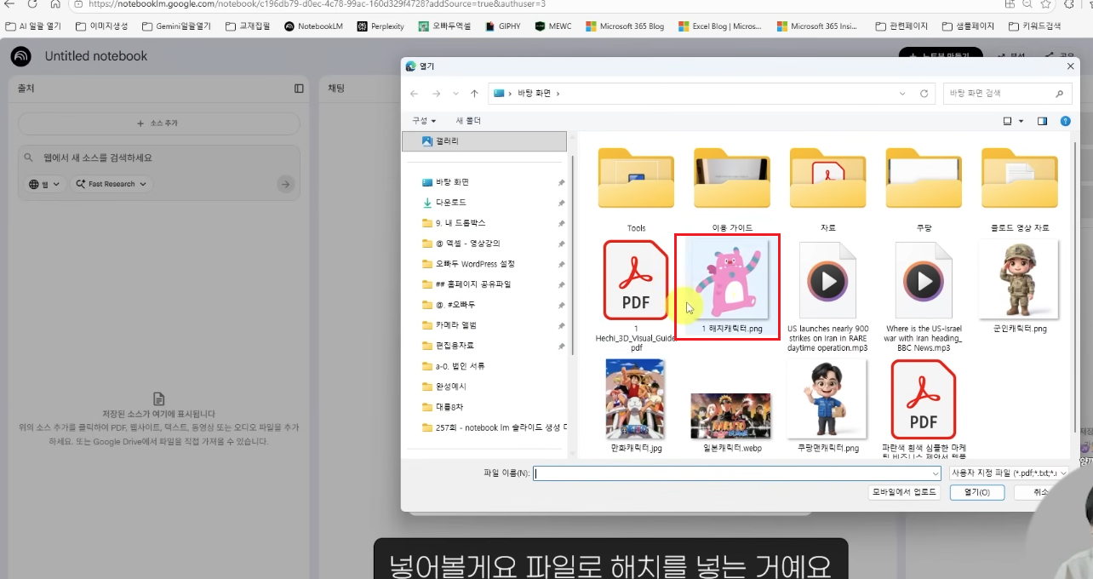
Task: Open the Microsoft 365 Blog bookmark
Action: pos(625,26)
